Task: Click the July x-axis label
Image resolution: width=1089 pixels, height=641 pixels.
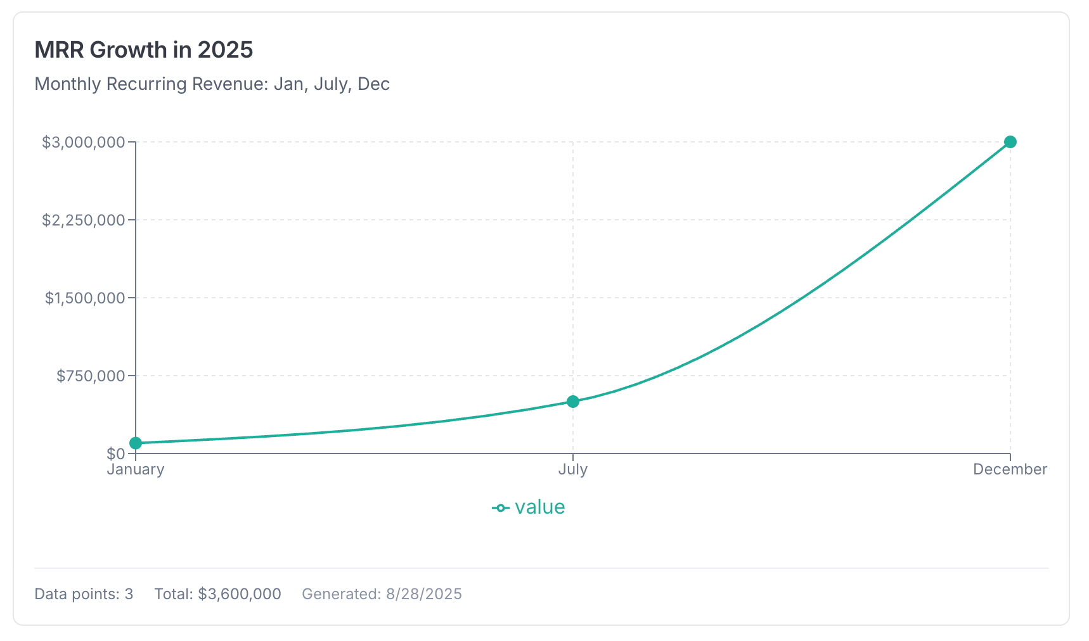Action: pos(573,469)
